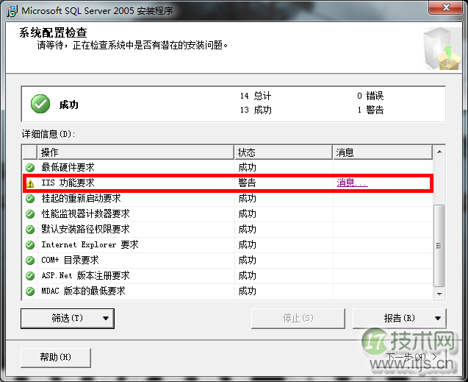The height and width of the screenshot is (382, 468).
Task: Click the 下一步(N) next button
Action: tap(411, 356)
